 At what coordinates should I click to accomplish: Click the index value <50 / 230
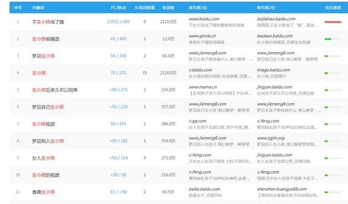tap(118, 107)
